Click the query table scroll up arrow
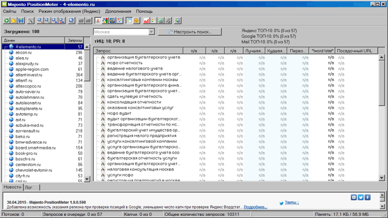Viewport: 388px width, 218px height. point(381,57)
